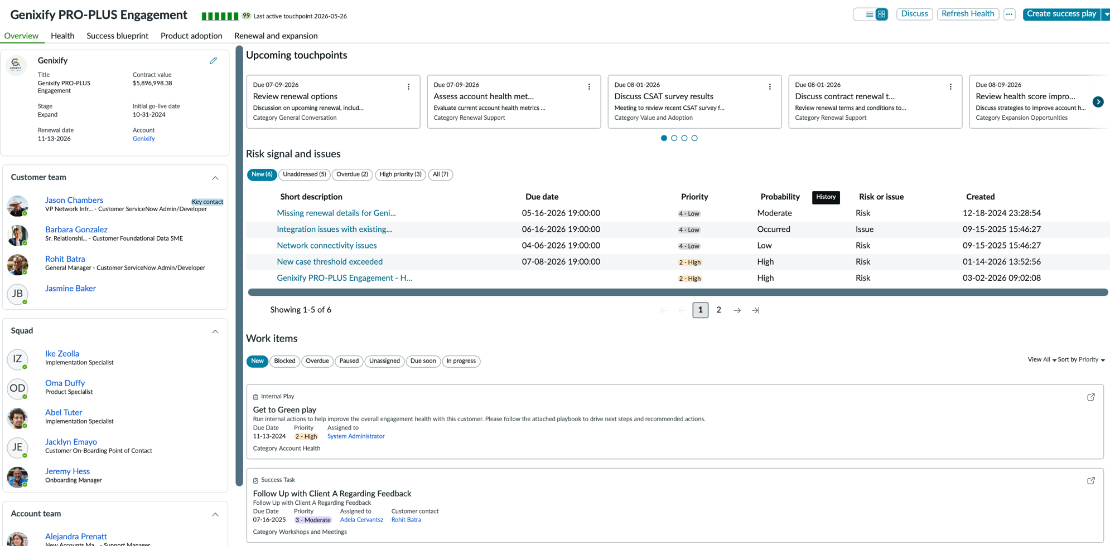The width and height of the screenshot is (1110, 546).
Task: Collapse the Customer team section
Action: tap(215, 178)
